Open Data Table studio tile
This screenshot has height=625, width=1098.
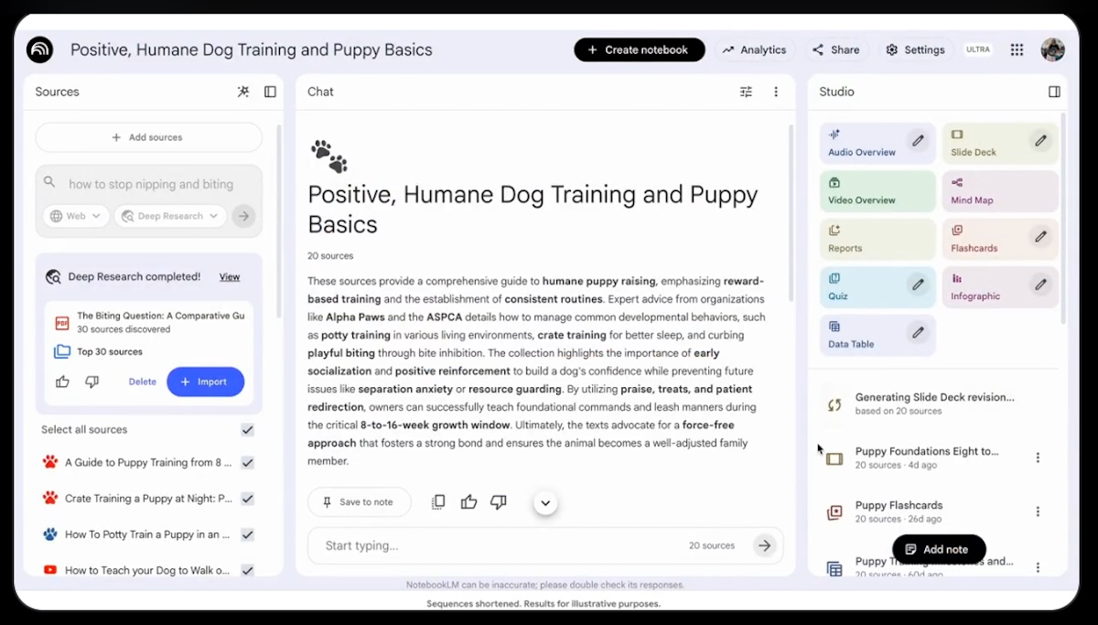tap(877, 335)
